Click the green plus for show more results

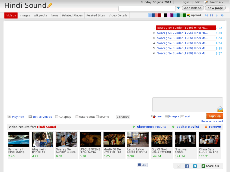tap(134, 127)
